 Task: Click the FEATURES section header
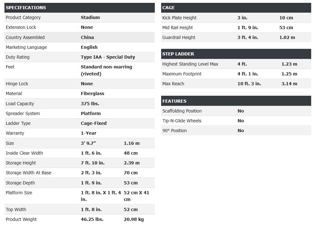coord(174,101)
